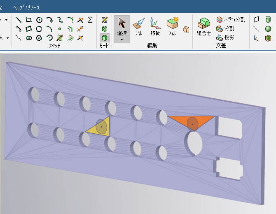Screen dimensions: 276x214
Task: Choose the Sweep Arc tool
Action: click(49, 38)
